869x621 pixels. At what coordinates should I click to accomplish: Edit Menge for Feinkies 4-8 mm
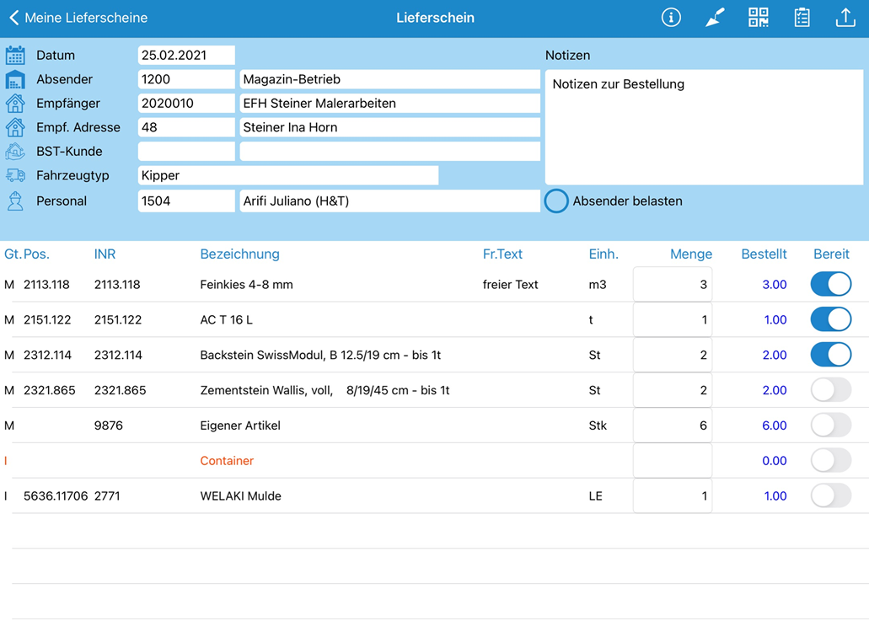tap(673, 284)
